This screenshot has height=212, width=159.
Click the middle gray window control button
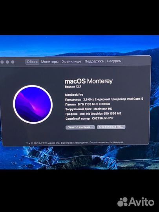tap(7, 62)
